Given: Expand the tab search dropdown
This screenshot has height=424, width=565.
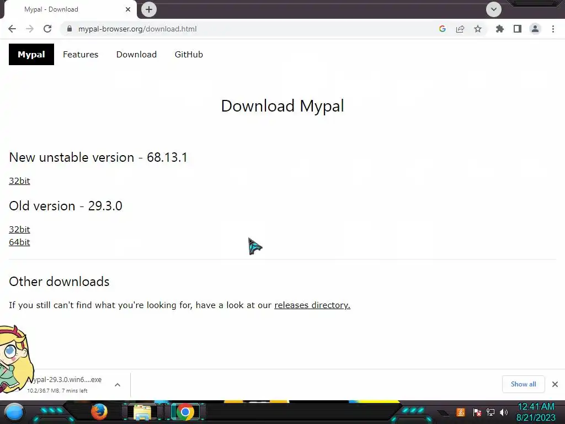Looking at the screenshot, I should (494, 9).
